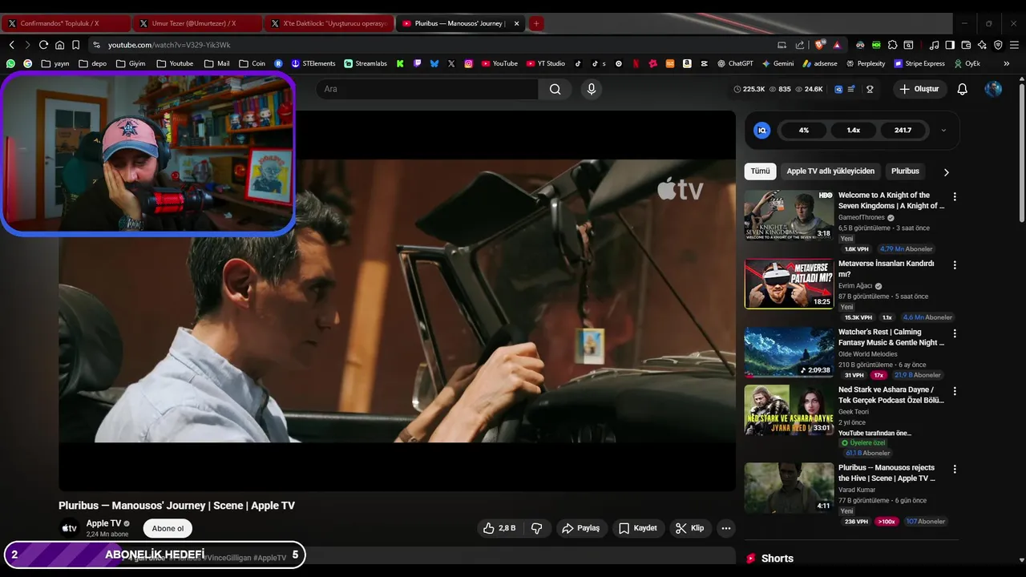Click the small vidIQ badge in header
Viewport: 1026px width, 577px height.
tap(838, 89)
